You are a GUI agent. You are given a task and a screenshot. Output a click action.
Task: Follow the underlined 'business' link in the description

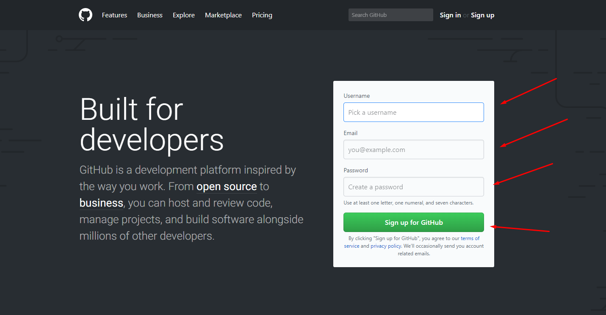click(101, 203)
